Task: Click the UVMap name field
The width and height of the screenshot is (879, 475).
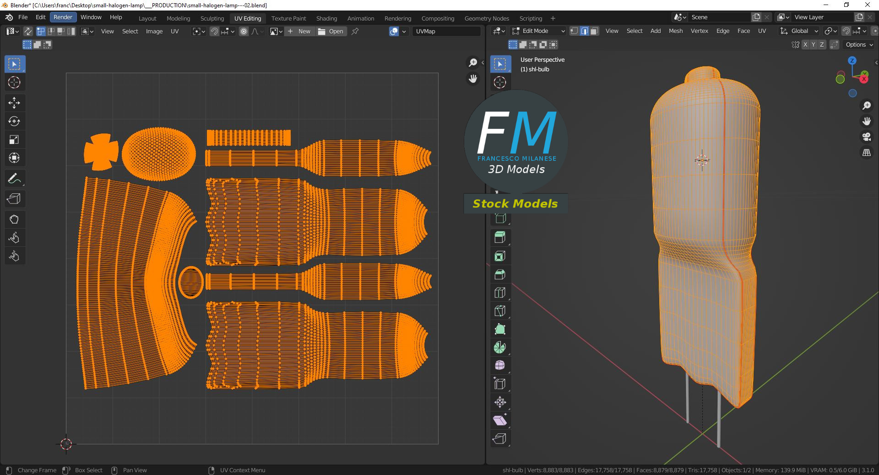Action: pyautogui.click(x=446, y=32)
